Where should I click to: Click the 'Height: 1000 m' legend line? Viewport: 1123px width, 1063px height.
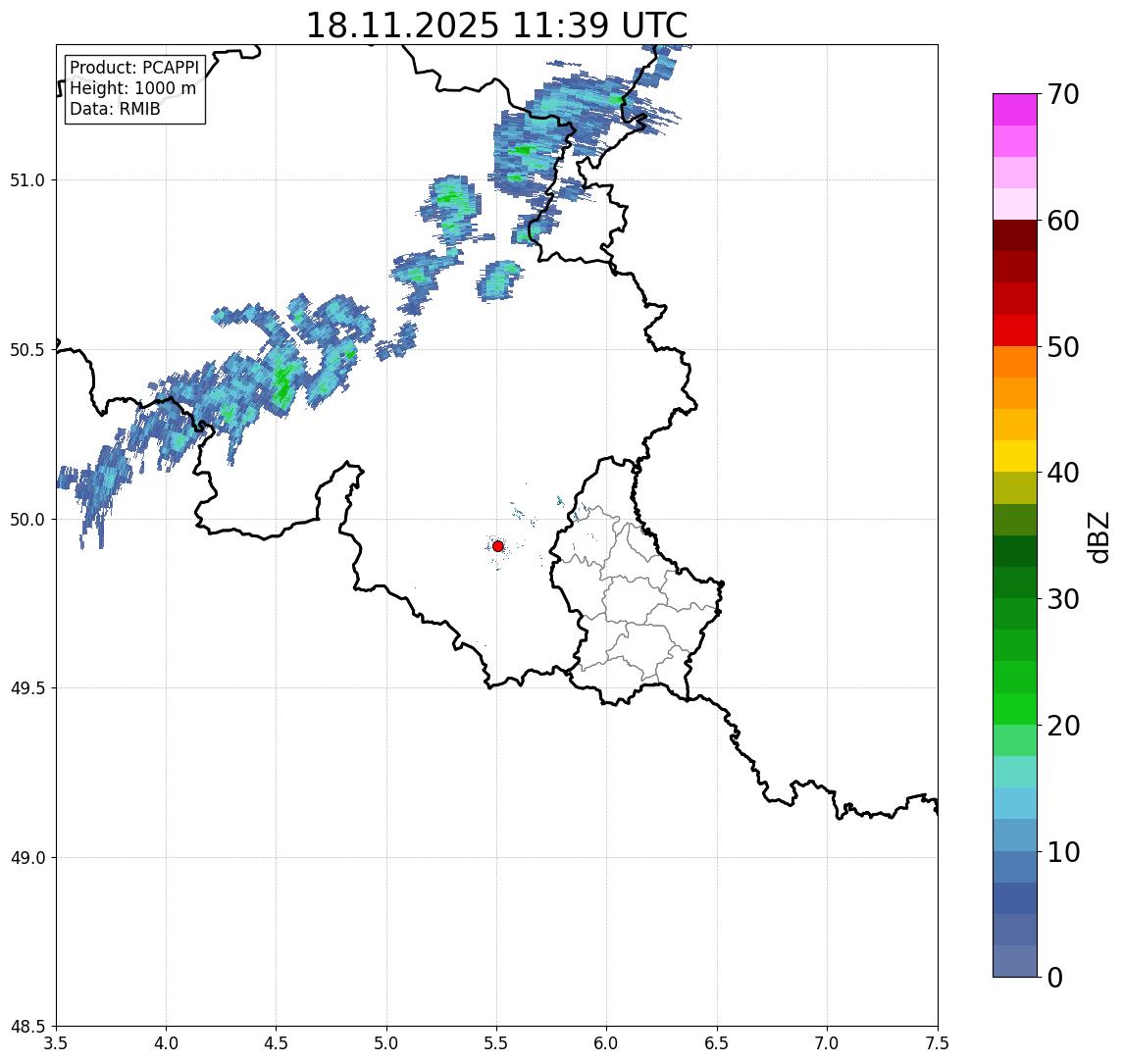point(132,88)
